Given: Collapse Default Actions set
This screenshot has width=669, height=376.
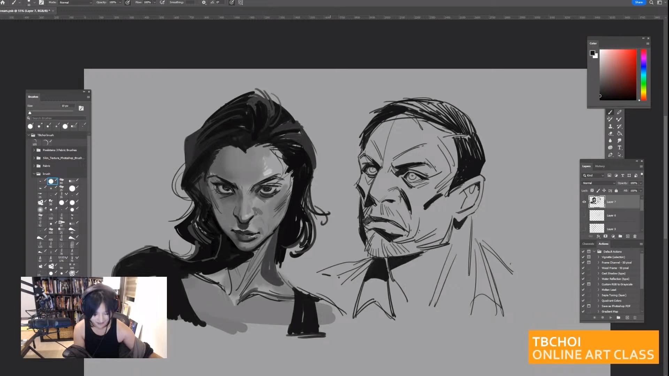Looking at the screenshot, I should pos(594,251).
